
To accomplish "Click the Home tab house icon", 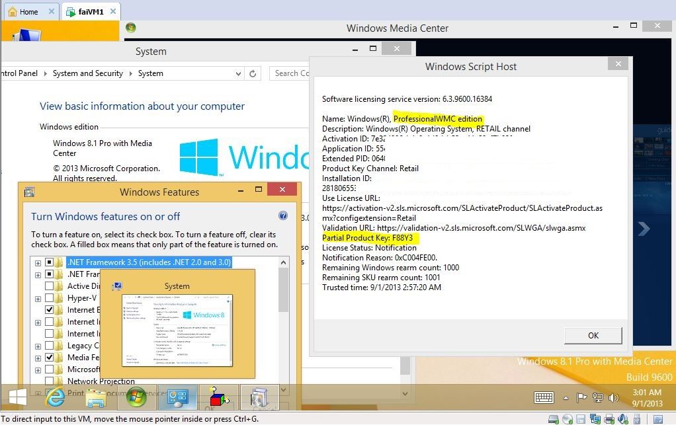I will pos(13,12).
